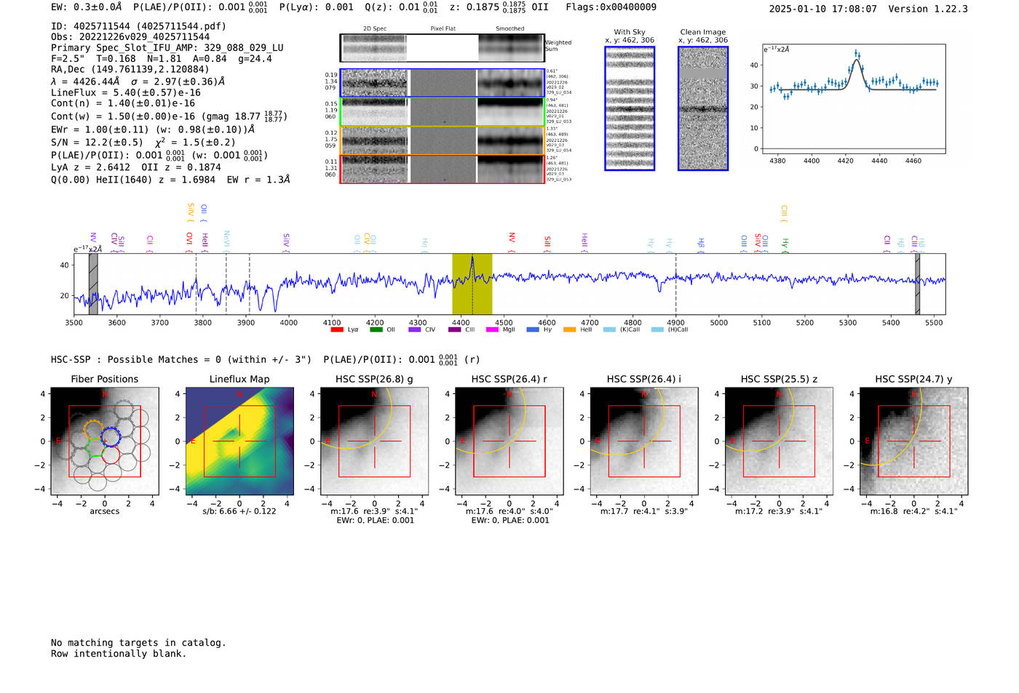1019x693 pixels.
Task: Click the 'Row intentionally blank.' text
Action: 119,654
